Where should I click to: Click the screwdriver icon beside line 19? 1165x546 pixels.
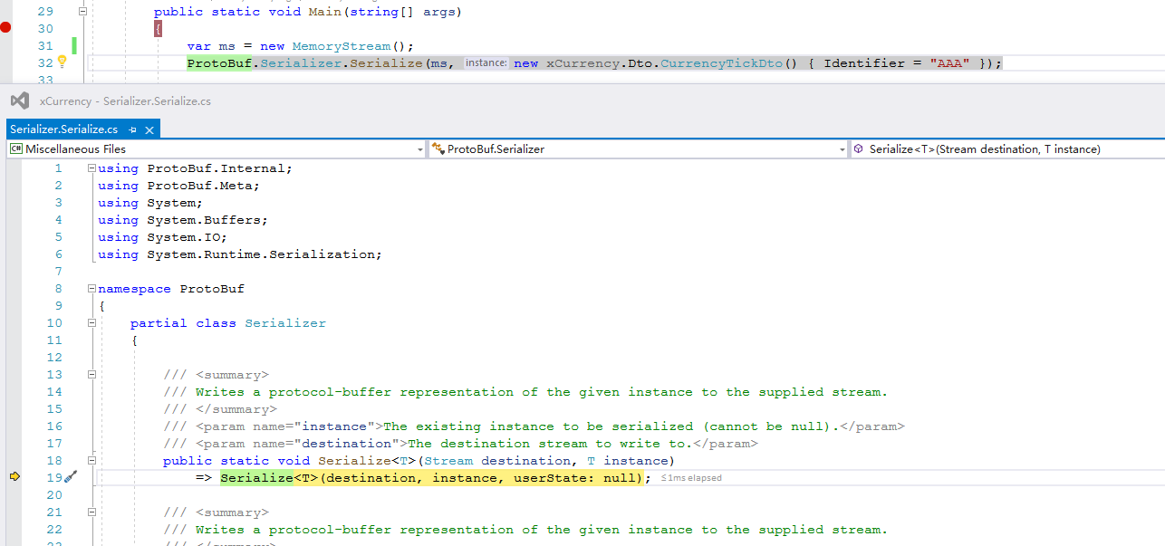[x=70, y=477]
